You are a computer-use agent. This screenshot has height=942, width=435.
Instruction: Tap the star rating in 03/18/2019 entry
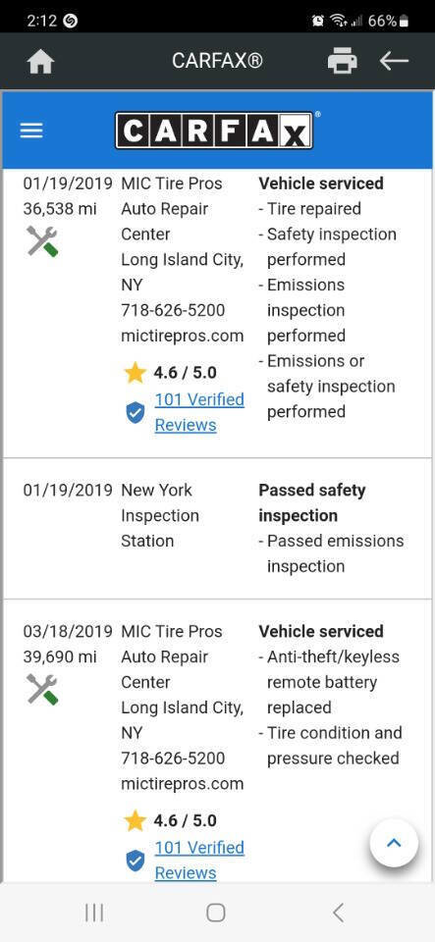click(170, 821)
